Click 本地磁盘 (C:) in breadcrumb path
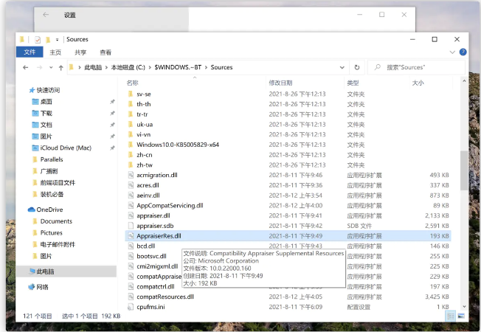 click(x=130, y=67)
